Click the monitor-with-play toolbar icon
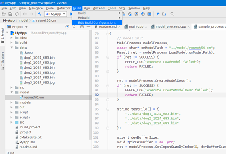This screenshot has width=226, height=154. click(x=136, y=14)
